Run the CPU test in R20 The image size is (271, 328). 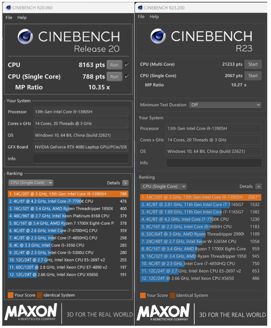[x=114, y=65]
